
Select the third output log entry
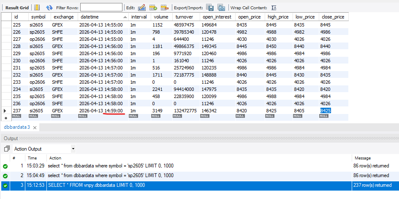pyautogui.click(x=169, y=185)
